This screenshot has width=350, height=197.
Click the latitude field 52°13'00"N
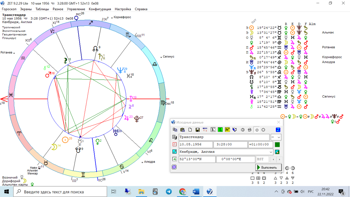197,159
